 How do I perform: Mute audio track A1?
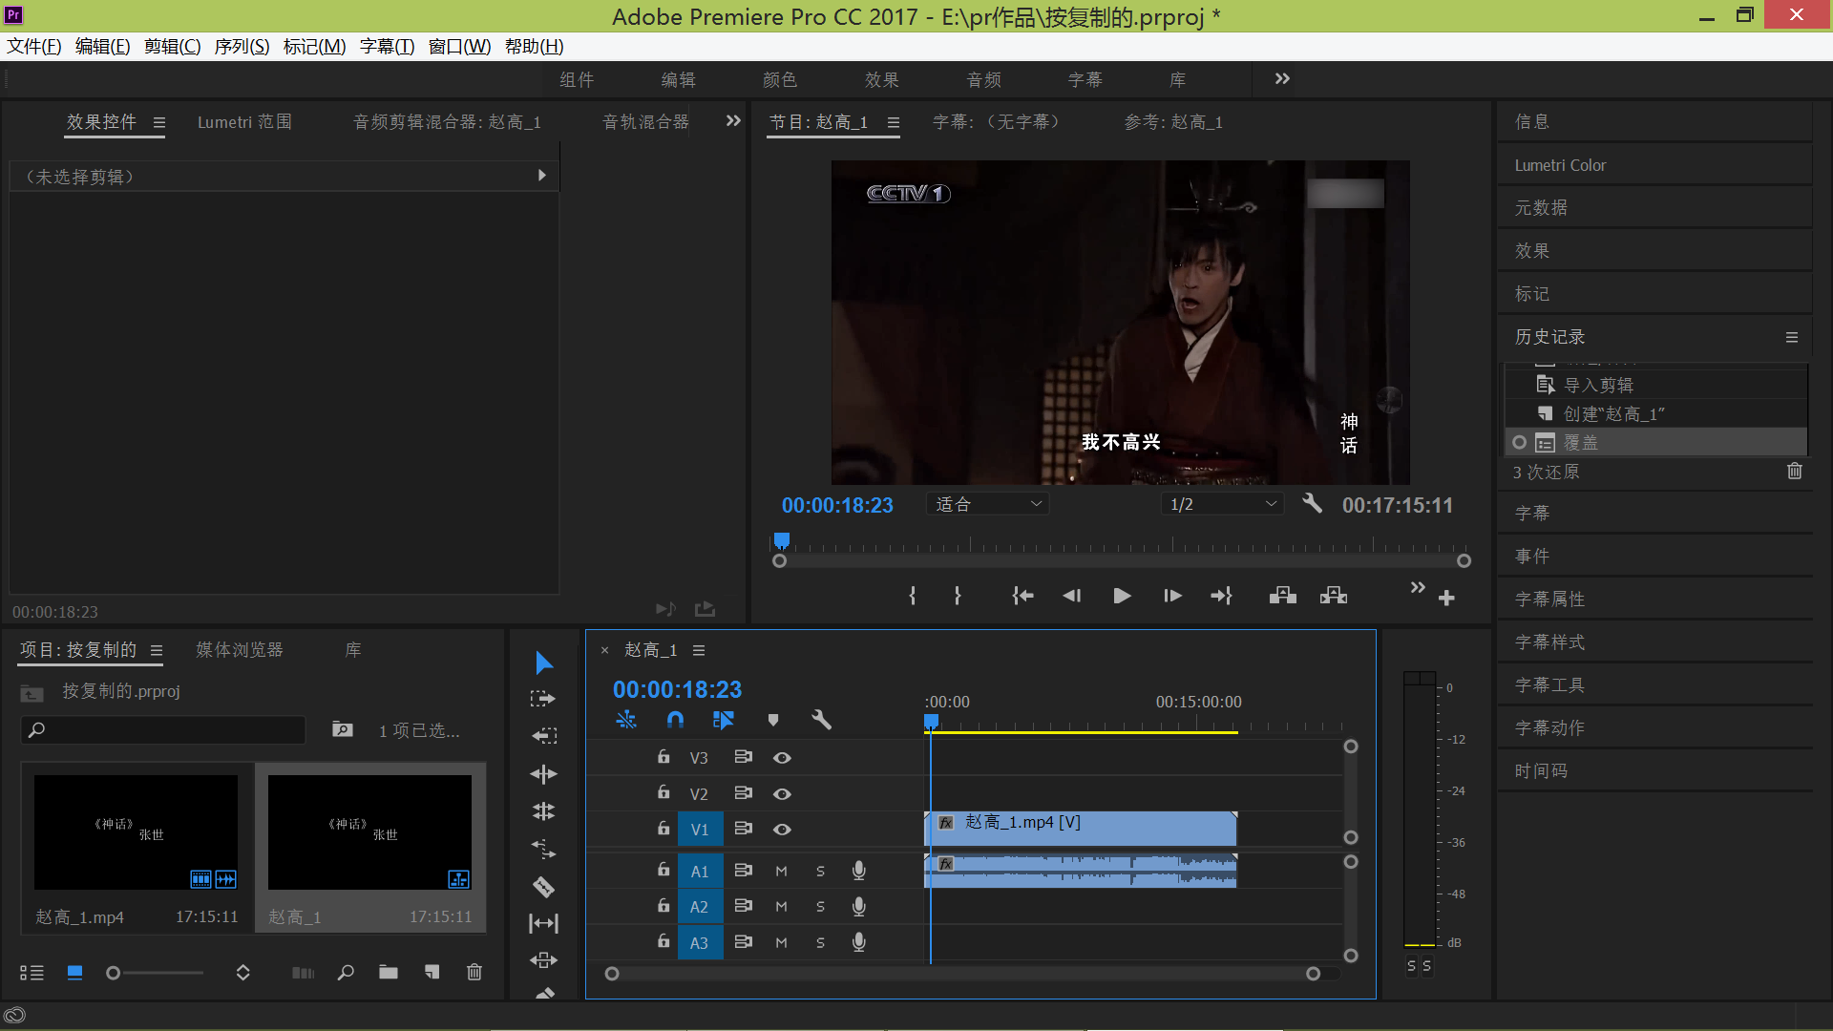(x=781, y=871)
